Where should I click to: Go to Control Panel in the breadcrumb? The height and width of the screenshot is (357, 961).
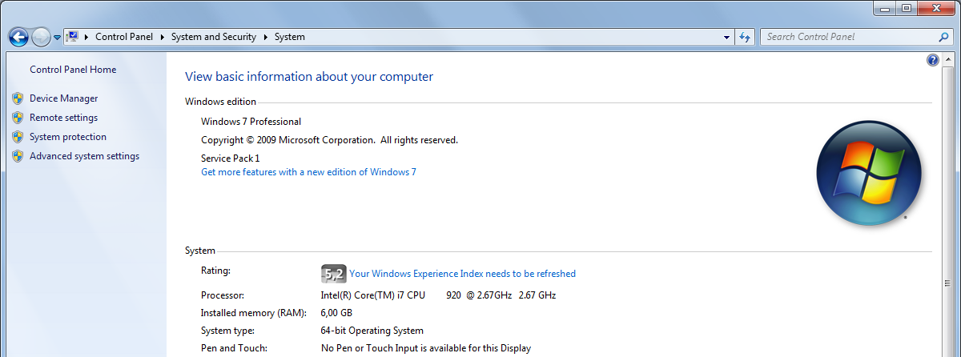[x=124, y=37]
